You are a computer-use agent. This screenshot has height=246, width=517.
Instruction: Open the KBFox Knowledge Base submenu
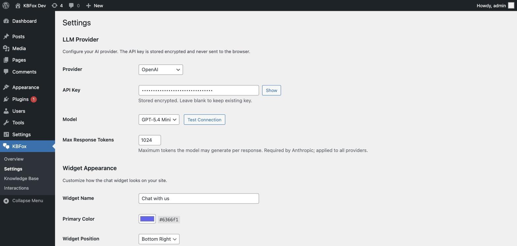(x=21, y=178)
